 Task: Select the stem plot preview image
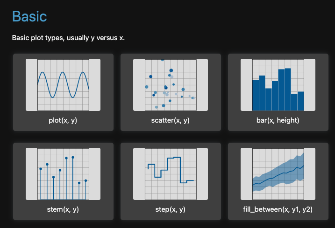click(x=63, y=174)
